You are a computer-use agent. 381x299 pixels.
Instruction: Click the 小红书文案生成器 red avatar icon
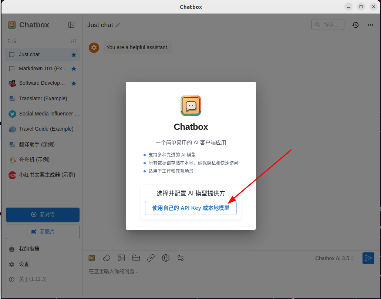click(x=13, y=175)
